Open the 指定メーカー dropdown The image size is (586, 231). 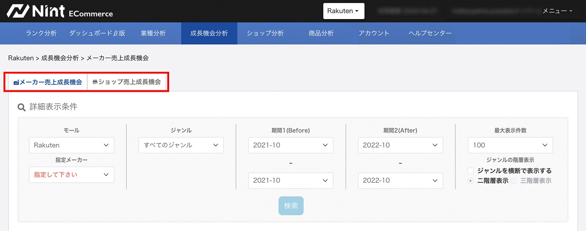click(x=71, y=175)
